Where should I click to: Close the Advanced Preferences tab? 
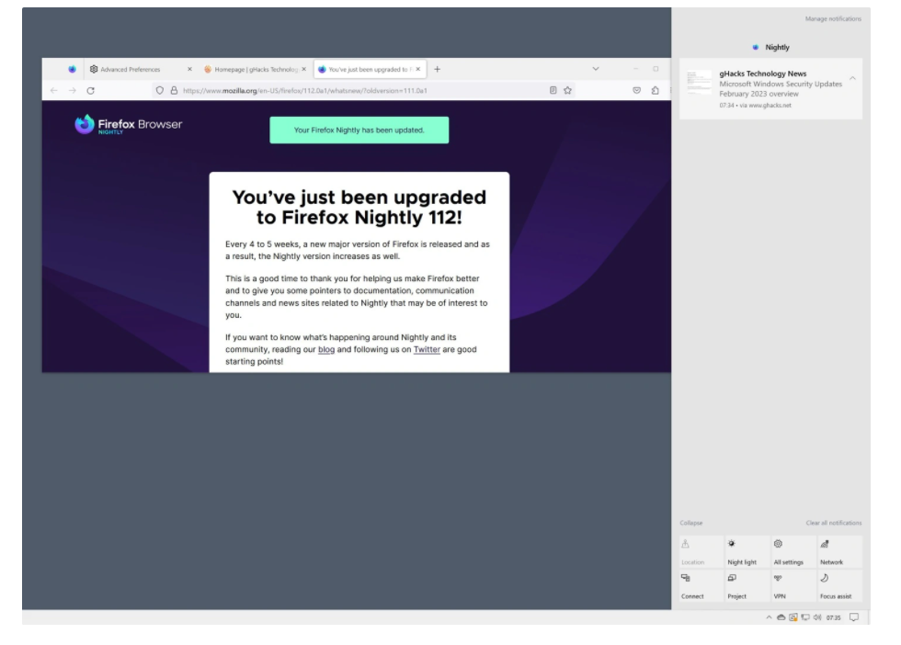point(189,69)
